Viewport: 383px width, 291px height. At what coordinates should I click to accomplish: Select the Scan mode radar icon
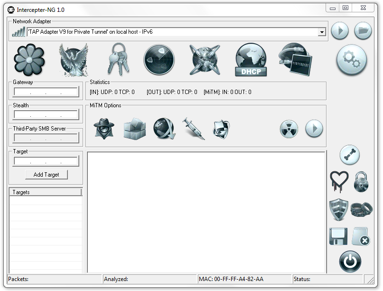(x=159, y=60)
